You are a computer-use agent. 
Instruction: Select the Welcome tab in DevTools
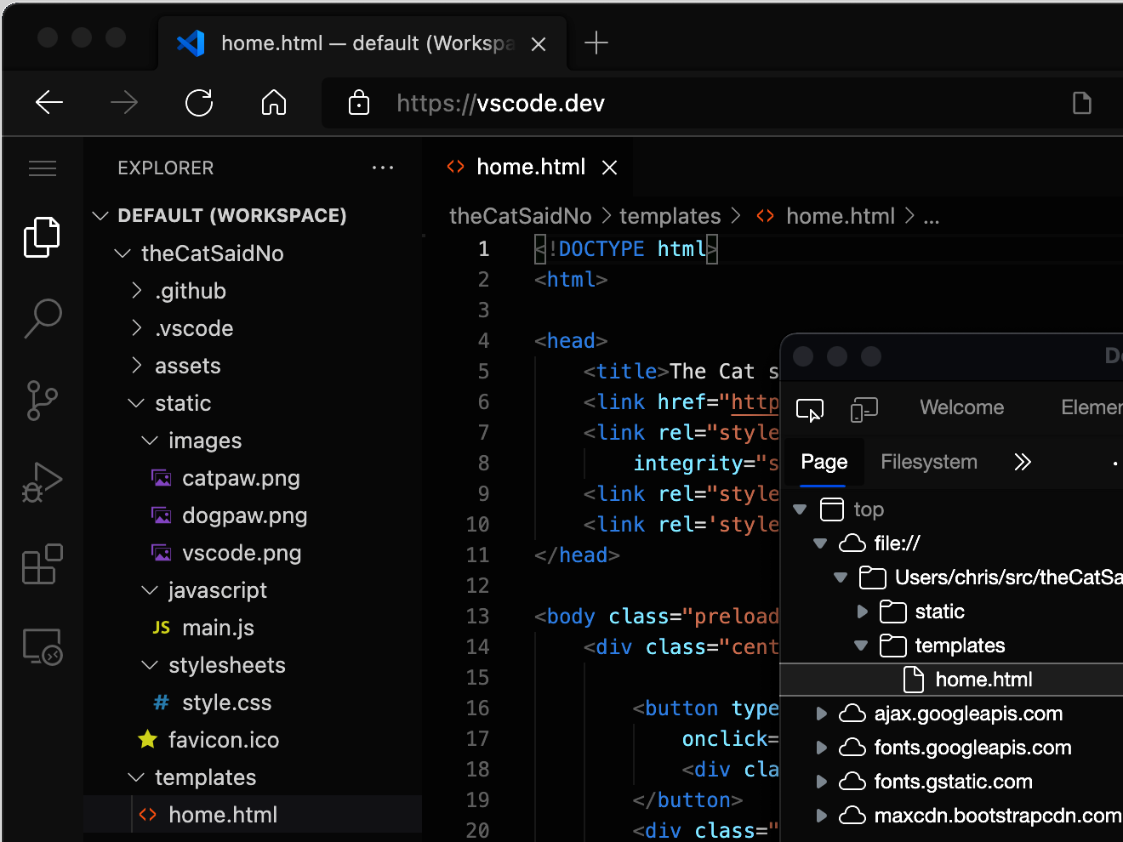pyautogui.click(x=961, y=407)
